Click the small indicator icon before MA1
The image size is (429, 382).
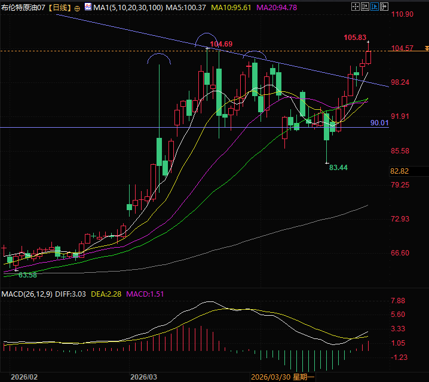click(87, 8)
